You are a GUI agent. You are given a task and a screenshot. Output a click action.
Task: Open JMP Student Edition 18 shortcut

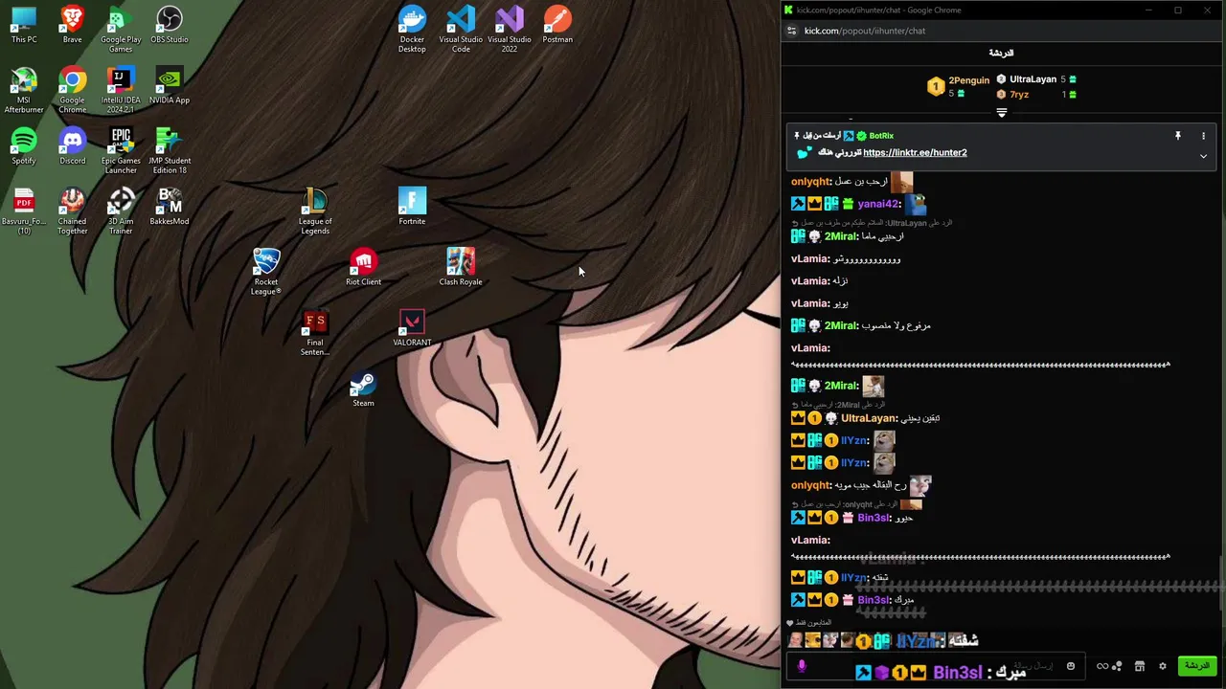[x=170, y=150]
